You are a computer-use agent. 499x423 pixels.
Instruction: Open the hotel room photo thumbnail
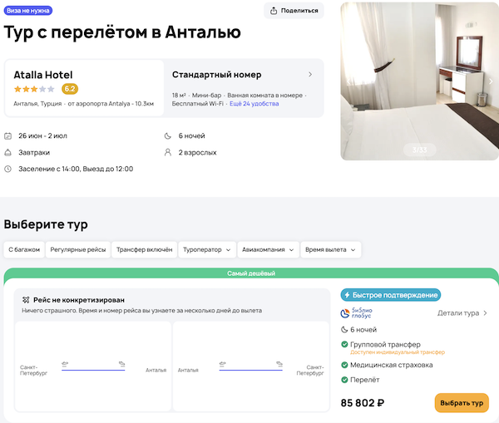416,81
